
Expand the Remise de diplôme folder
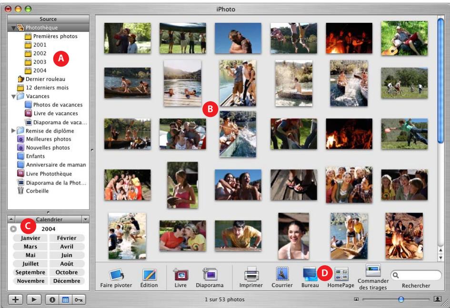coord(13,131)
